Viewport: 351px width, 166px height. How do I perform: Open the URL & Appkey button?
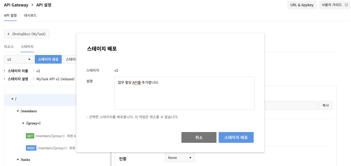coord(302,5)
